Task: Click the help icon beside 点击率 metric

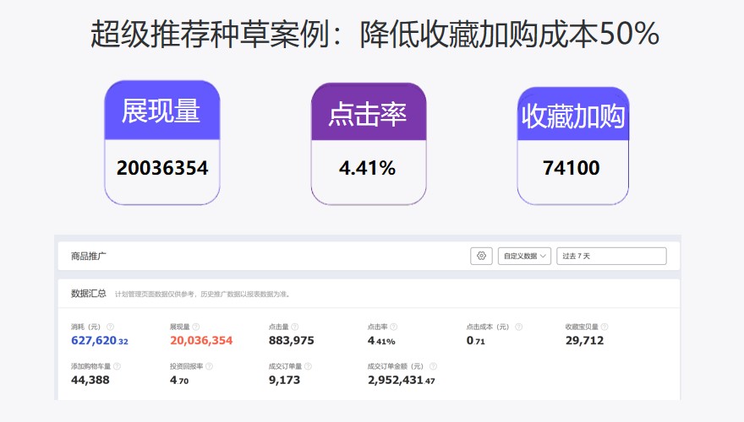Action: click(393, 327)
